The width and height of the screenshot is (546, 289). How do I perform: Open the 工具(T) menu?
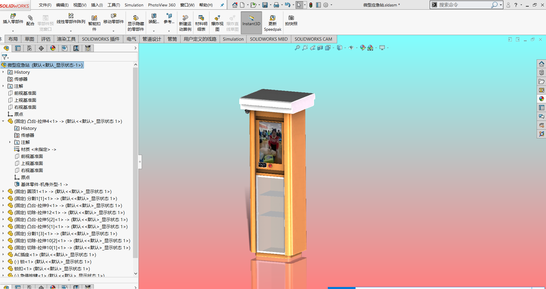pyautogui.click(x=114, y=5)
